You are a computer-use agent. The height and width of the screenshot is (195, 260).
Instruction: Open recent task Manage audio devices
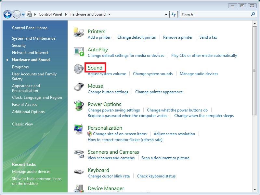pos(31,172)
